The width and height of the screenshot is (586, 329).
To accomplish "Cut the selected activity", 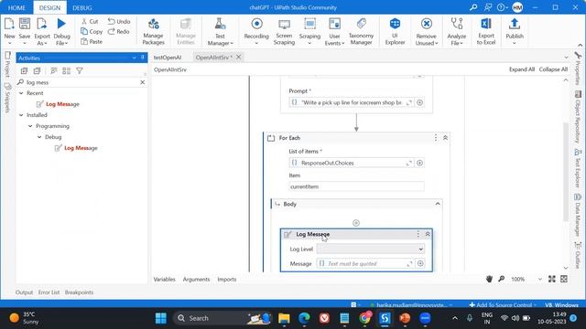I will 90,22.
